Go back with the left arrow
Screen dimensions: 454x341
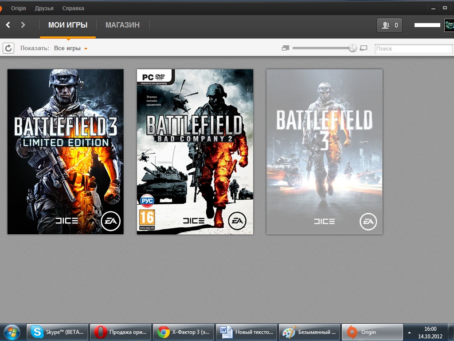pos(8,25)
